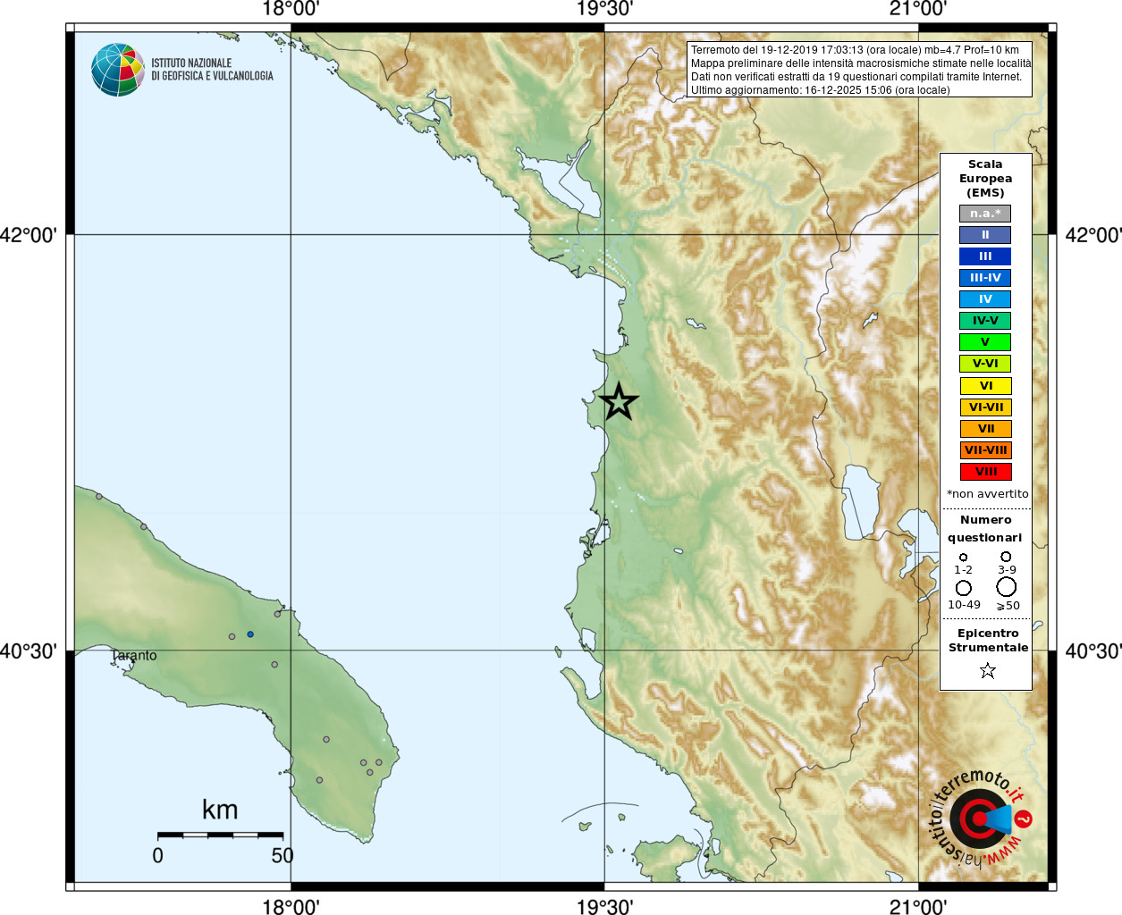Click the earthquake info text box
The width and height of the screenshot is (1122, 915).
(860, 70)
